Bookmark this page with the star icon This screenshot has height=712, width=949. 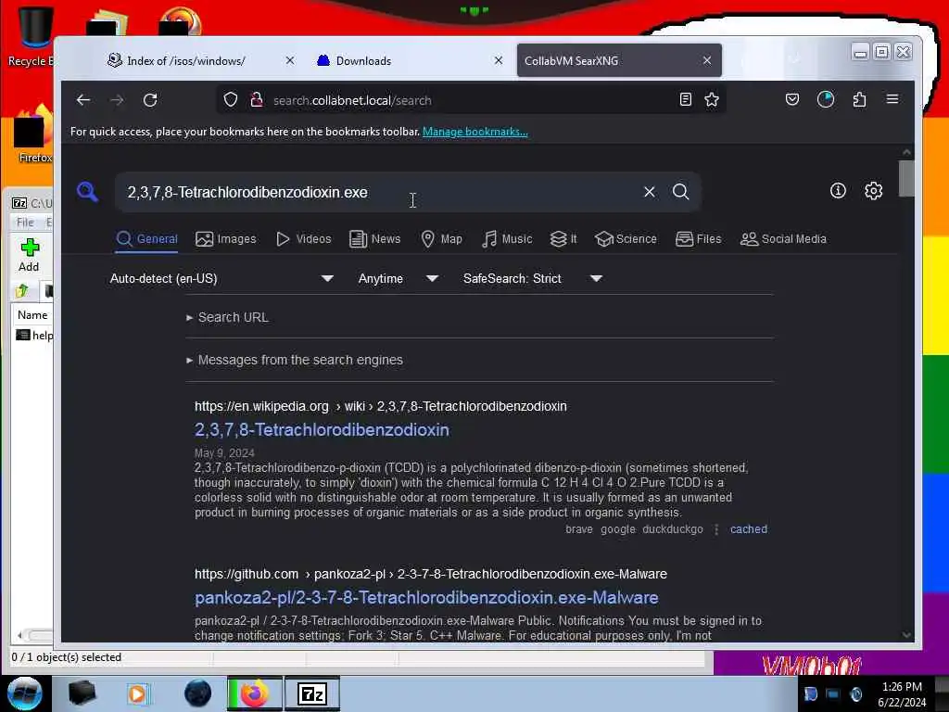(x=712, y=100)
